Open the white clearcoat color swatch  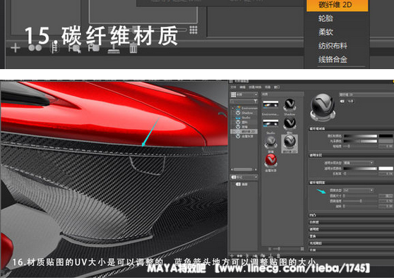click(x=386, y=169)
